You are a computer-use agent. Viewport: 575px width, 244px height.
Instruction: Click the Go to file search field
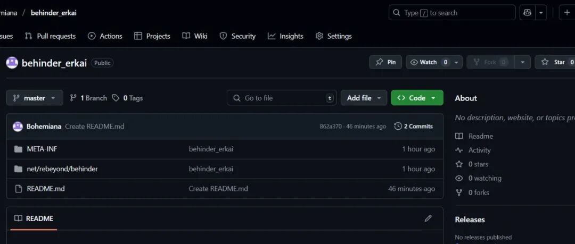tap(282, 98)
